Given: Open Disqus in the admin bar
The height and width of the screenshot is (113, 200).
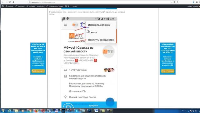Looking at the screenshot, I should click(x=75, y=6).
